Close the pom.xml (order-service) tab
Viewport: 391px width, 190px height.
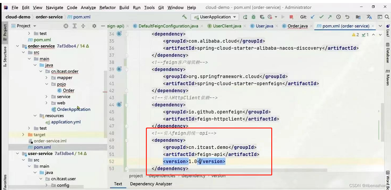point(373,26)
